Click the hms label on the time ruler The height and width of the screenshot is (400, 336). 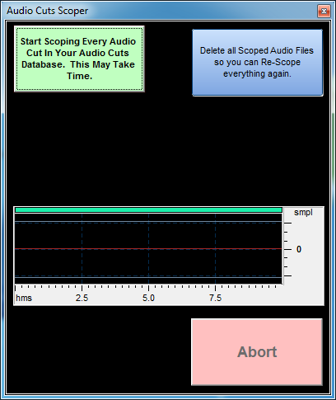[x=24, y=298]
